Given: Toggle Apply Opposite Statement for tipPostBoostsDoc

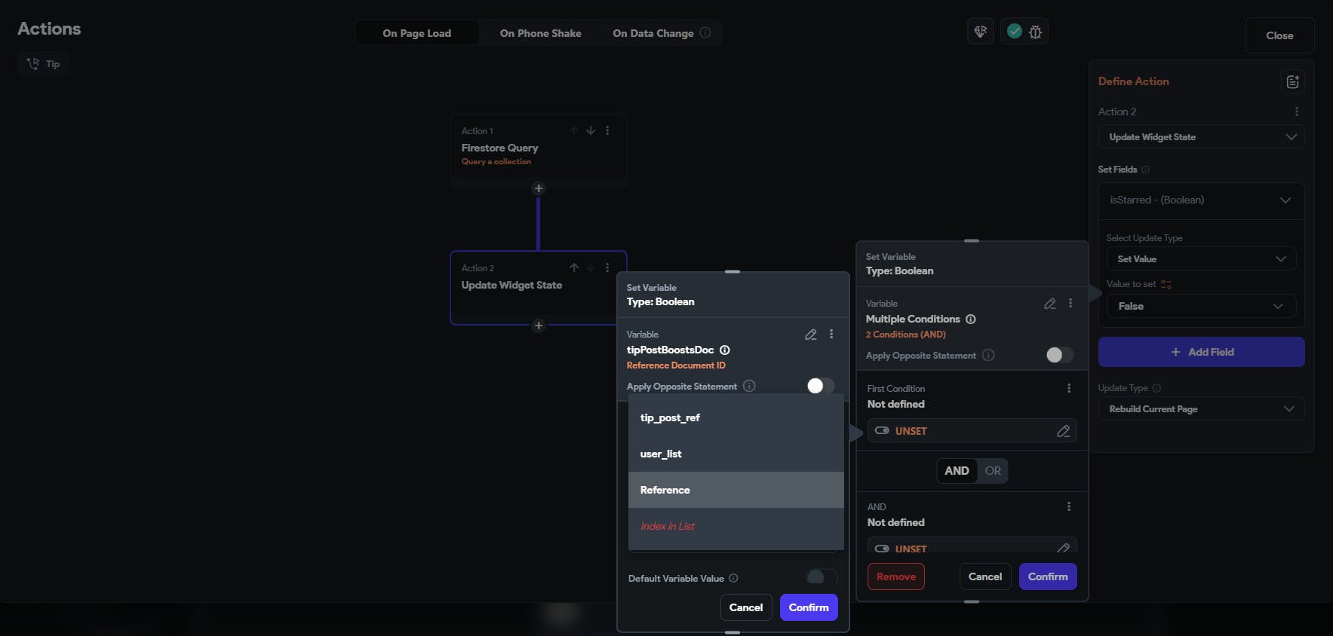Looking at the screenshot, I should (821, 386).
